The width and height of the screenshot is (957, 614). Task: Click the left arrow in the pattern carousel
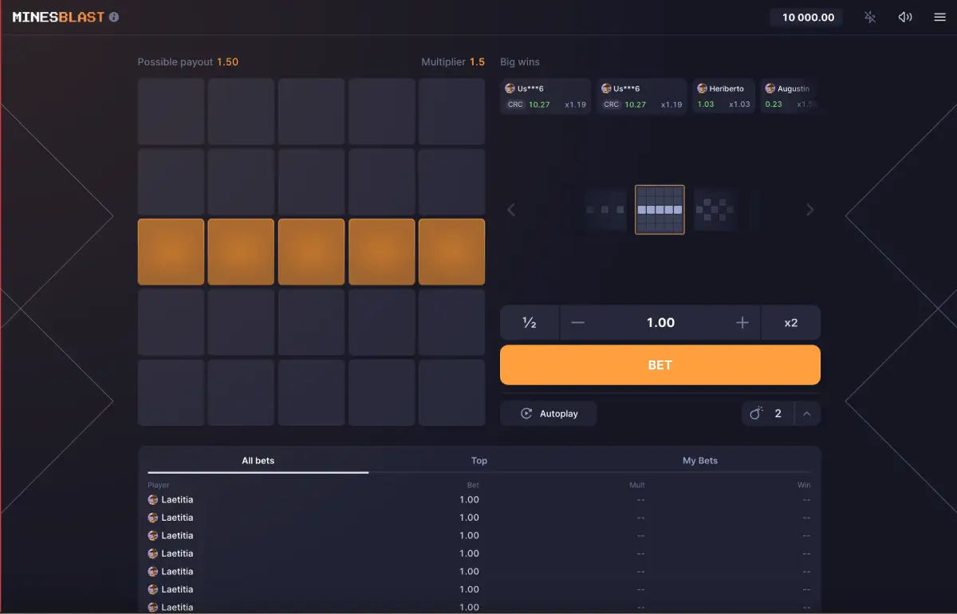coord(511,210)
